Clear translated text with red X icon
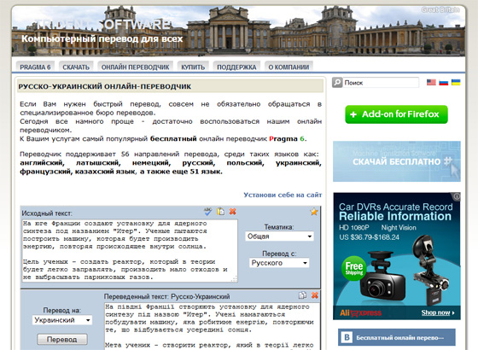 coord(315,295)
